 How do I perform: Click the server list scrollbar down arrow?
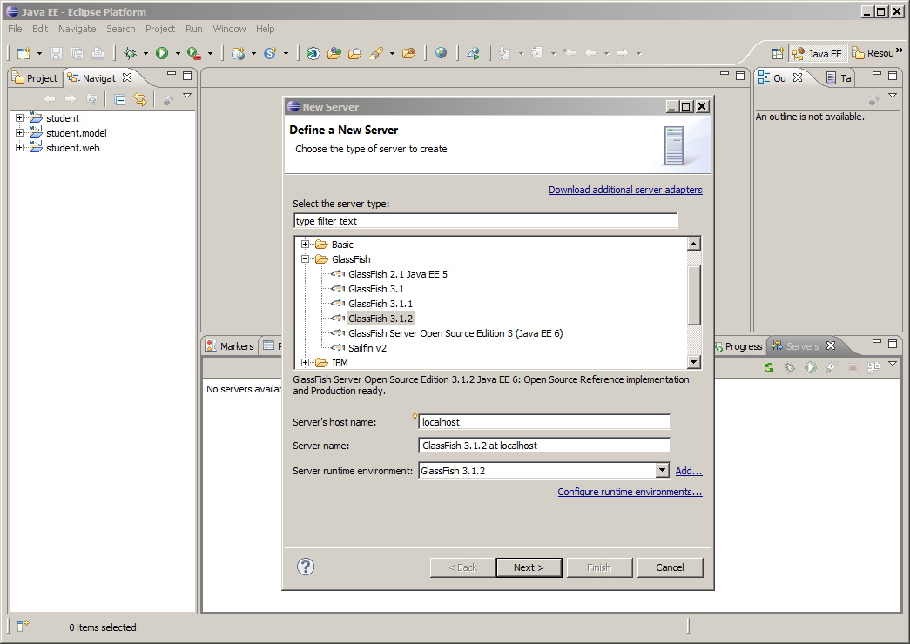pos(693,362)
